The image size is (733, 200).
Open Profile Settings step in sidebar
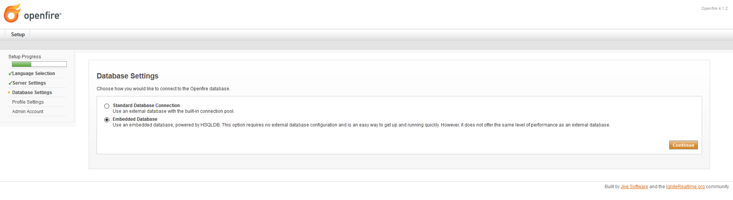tap(28, 102)
